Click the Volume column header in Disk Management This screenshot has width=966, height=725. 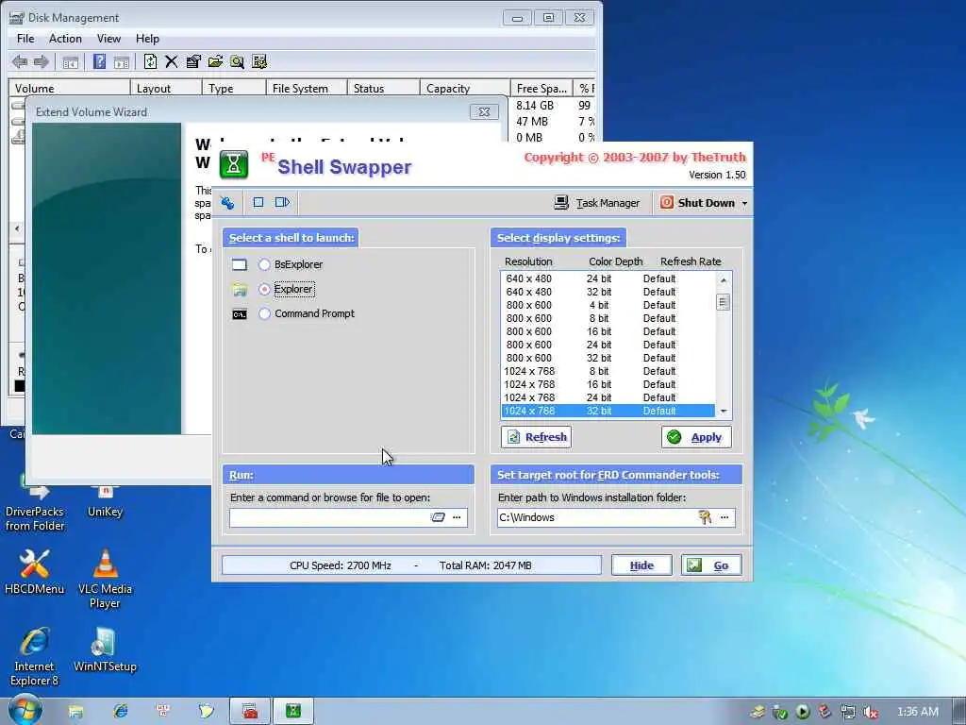point(69,88)
